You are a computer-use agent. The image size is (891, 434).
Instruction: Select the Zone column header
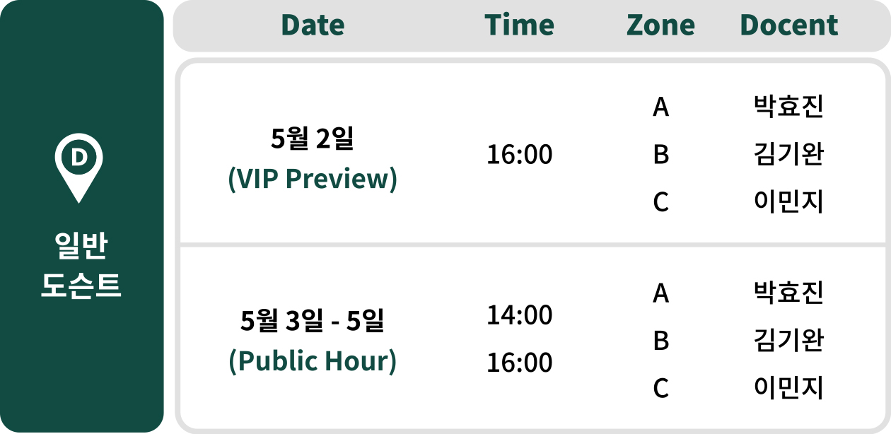click(x=660, y=25)
